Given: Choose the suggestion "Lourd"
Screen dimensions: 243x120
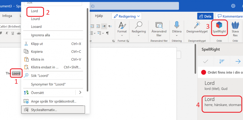Looking at the screenshot, I should coord(35,19).
